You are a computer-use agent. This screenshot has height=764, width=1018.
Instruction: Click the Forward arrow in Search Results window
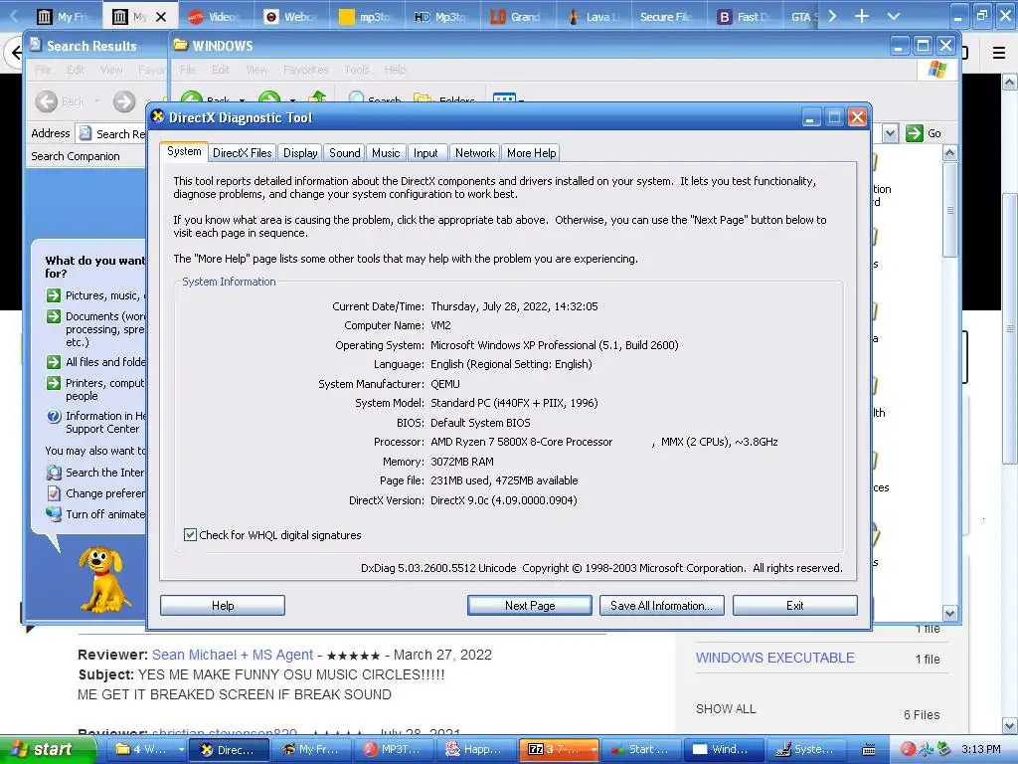pos(124,101)
